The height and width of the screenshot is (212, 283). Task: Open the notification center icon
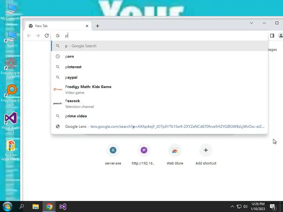[273, 207]
